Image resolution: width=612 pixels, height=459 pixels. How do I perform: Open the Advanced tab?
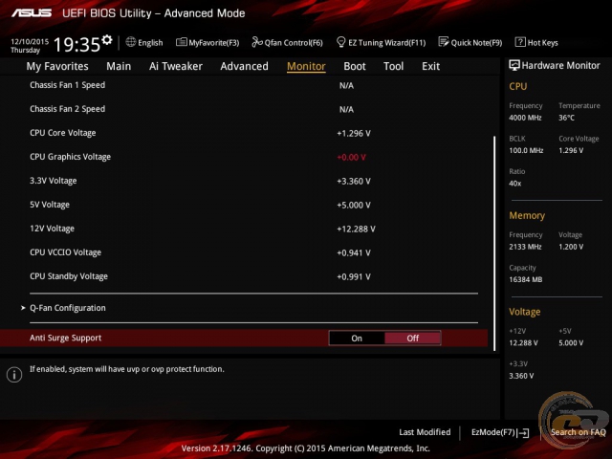(244, 66)
